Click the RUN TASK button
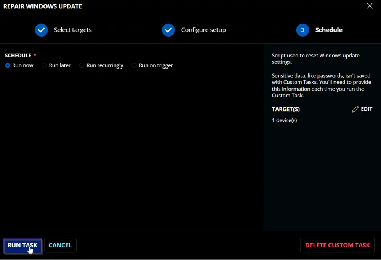Viewport: 381px width, 260px height. 22,245
